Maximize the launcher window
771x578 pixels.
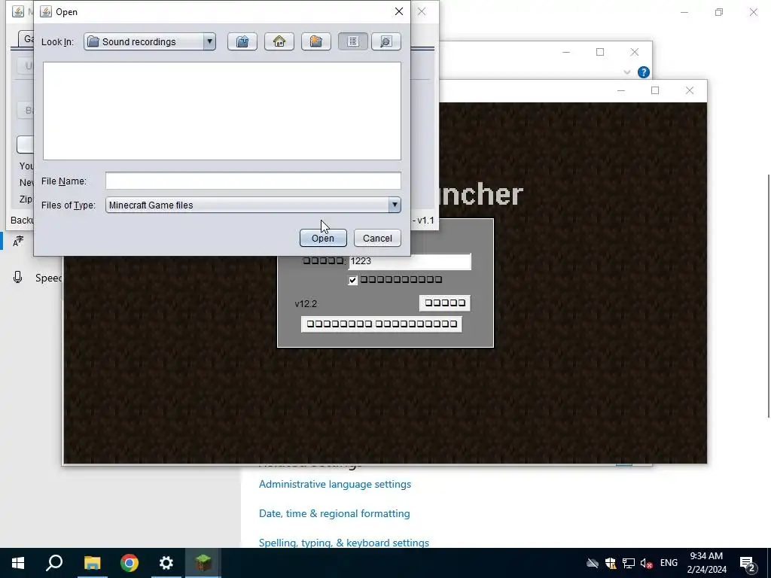tap(655, 90)
